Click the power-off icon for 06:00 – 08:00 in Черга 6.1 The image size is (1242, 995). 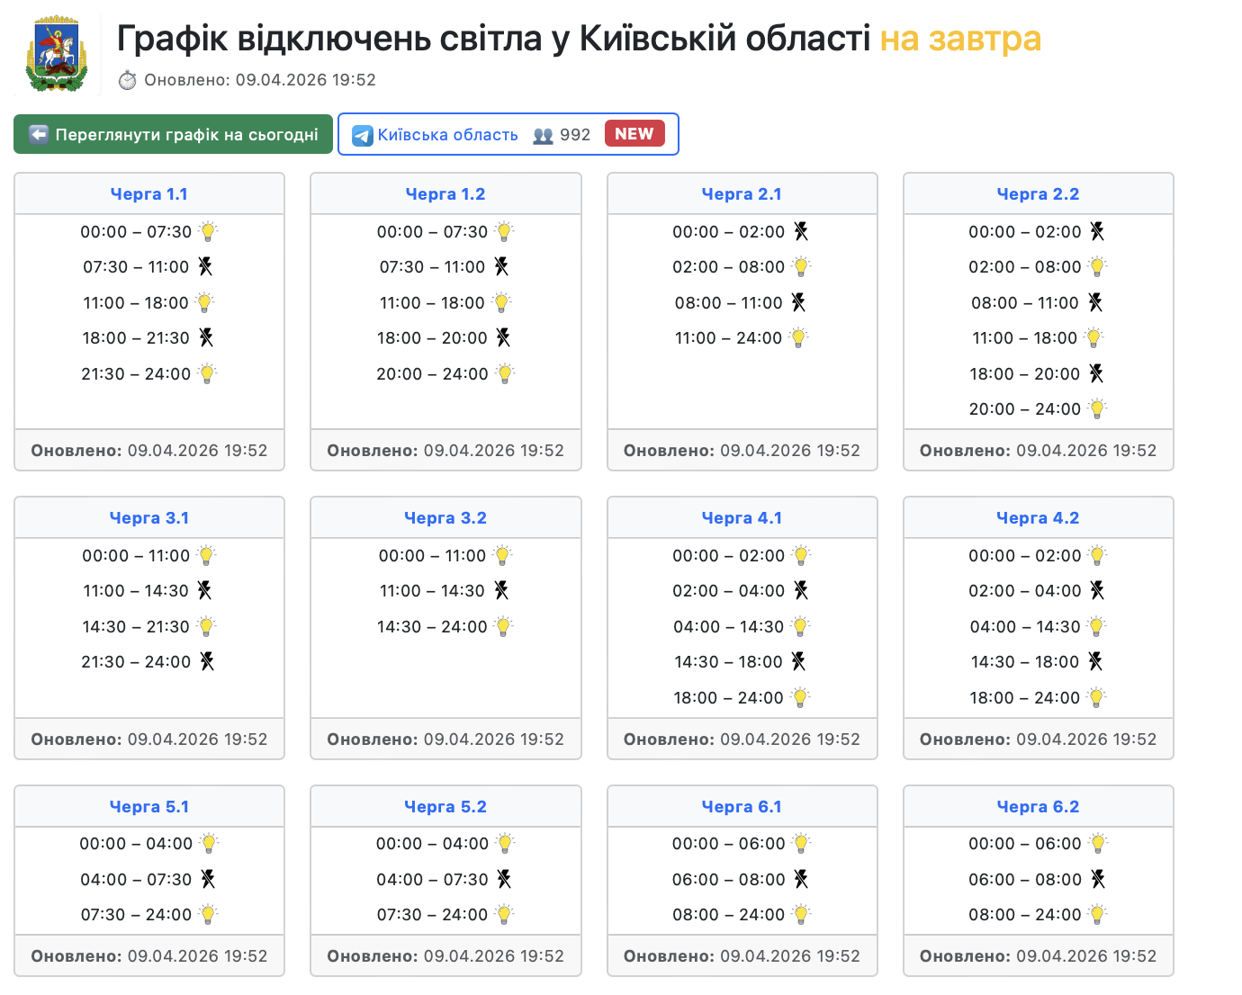[801, 879]
